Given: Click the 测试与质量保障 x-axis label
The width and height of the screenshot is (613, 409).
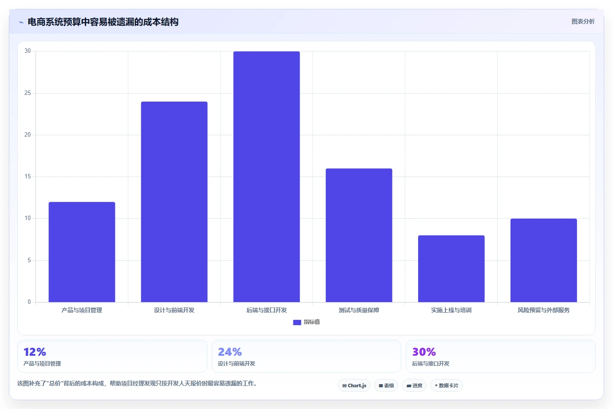Looking at the screenshot, I should [x=359, y=310].
